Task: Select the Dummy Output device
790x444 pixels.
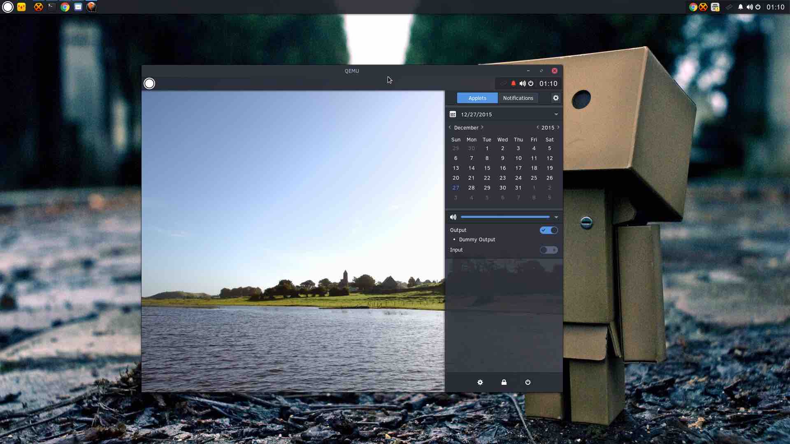Action: (x=477, y=239)
